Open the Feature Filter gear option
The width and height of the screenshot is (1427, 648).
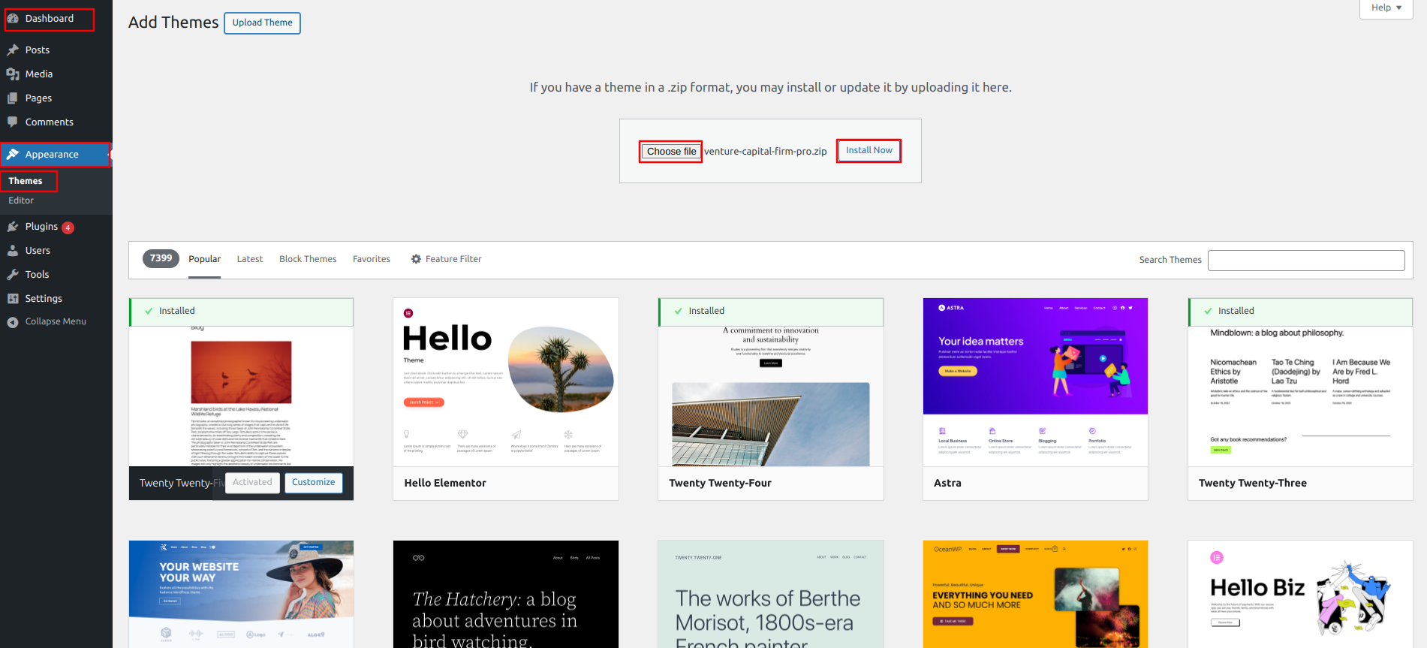[446, 259]
